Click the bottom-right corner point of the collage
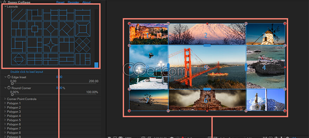 pos(285,111)
